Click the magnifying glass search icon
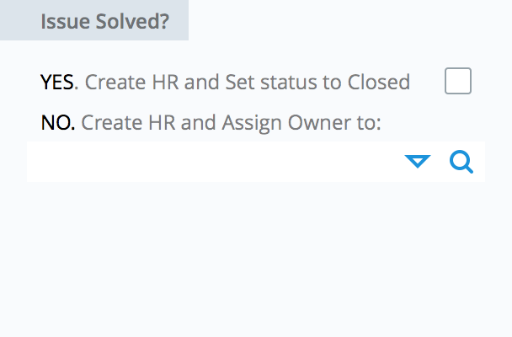The image size is (512, 337). (x=461, y=162)
